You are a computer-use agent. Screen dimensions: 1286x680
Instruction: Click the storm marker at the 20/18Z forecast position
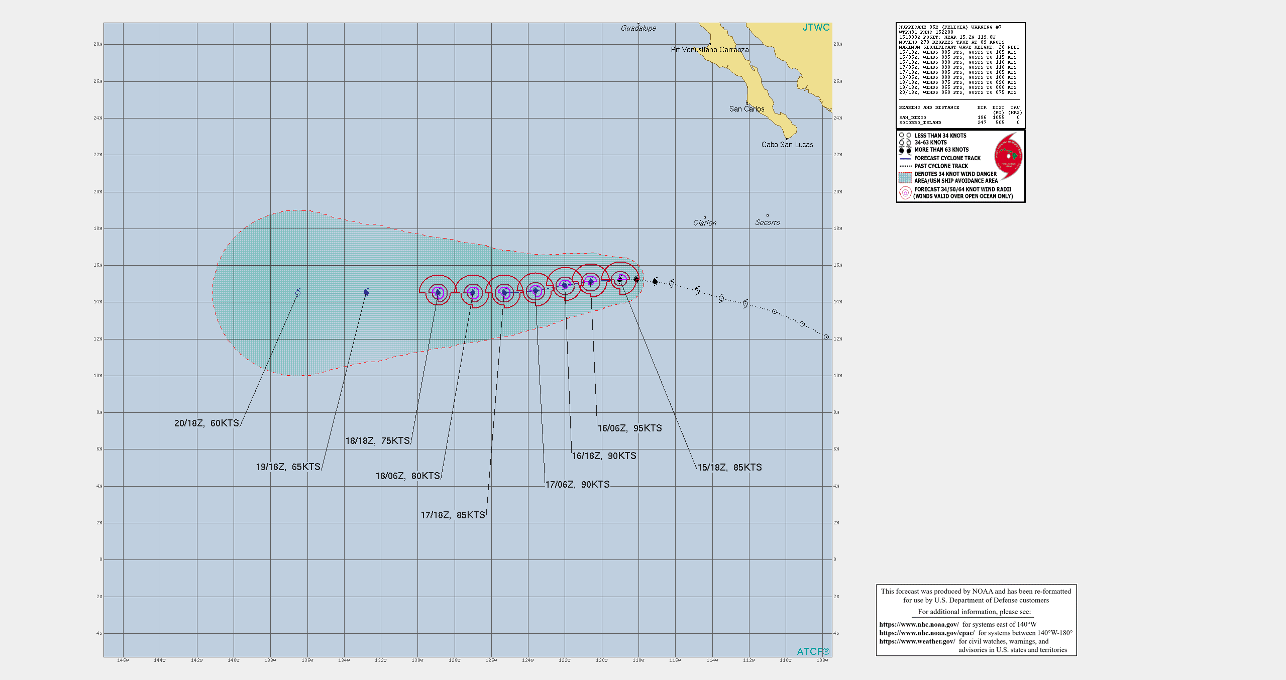(298, 293)
